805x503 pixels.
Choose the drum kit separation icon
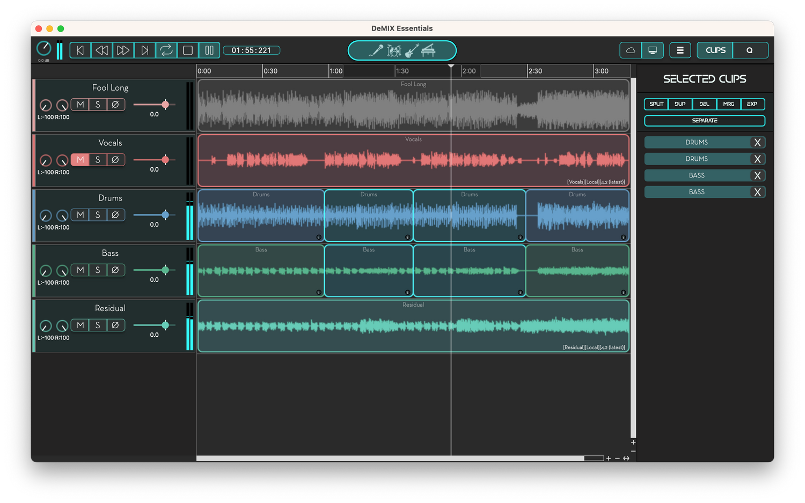pyautogui.click(x=394, y=51)
